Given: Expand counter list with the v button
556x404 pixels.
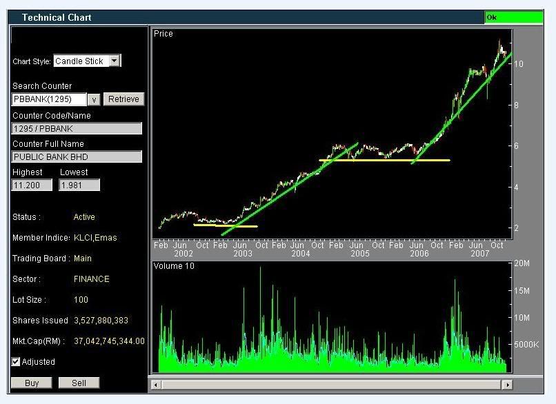Looking at the screenshot, I should [95, 99].
